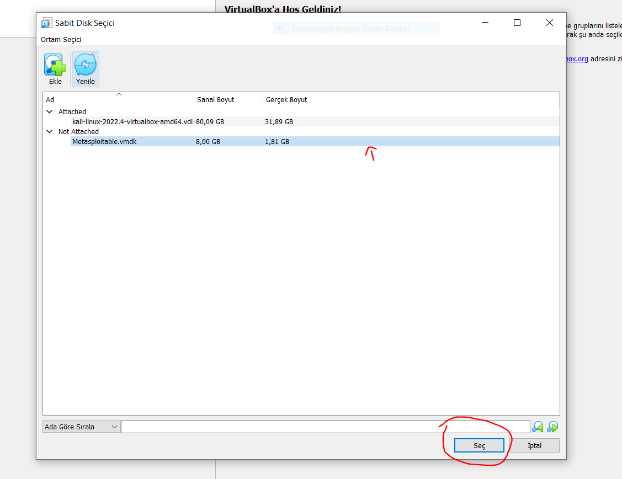This screenshot has width=622, height=479.
Task: Click the search previous match icon
Action: tap(538, 427)
